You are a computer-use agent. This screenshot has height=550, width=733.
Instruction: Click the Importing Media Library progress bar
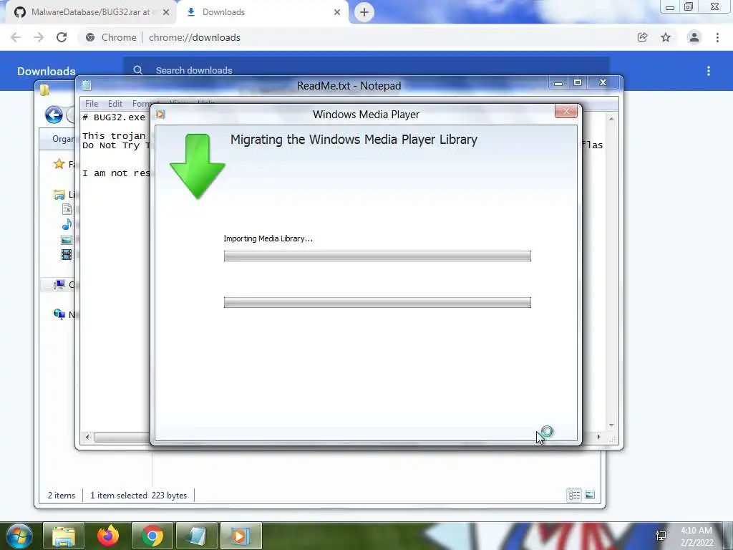point(377,256)
